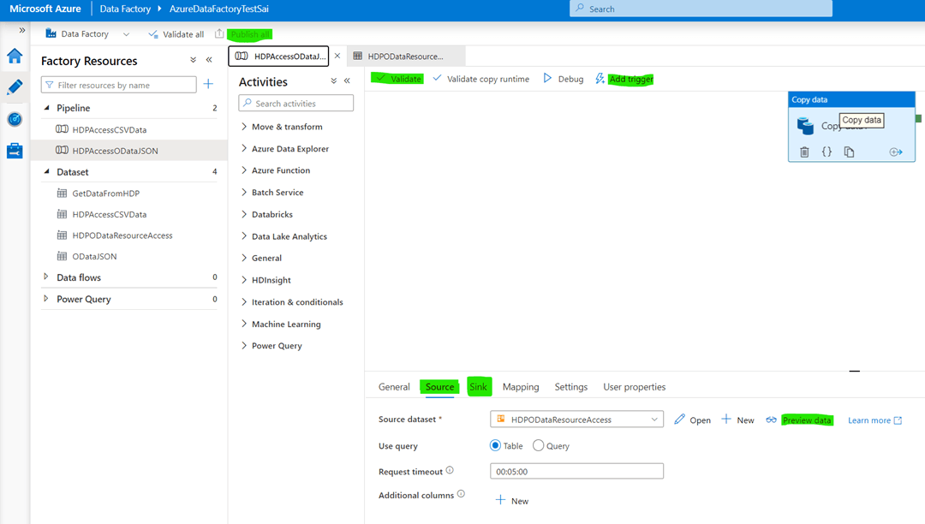Focus the Azure Search box
The width and height of the screenshot is (925, 524).
pyautogui.click(x=701, y=9)
